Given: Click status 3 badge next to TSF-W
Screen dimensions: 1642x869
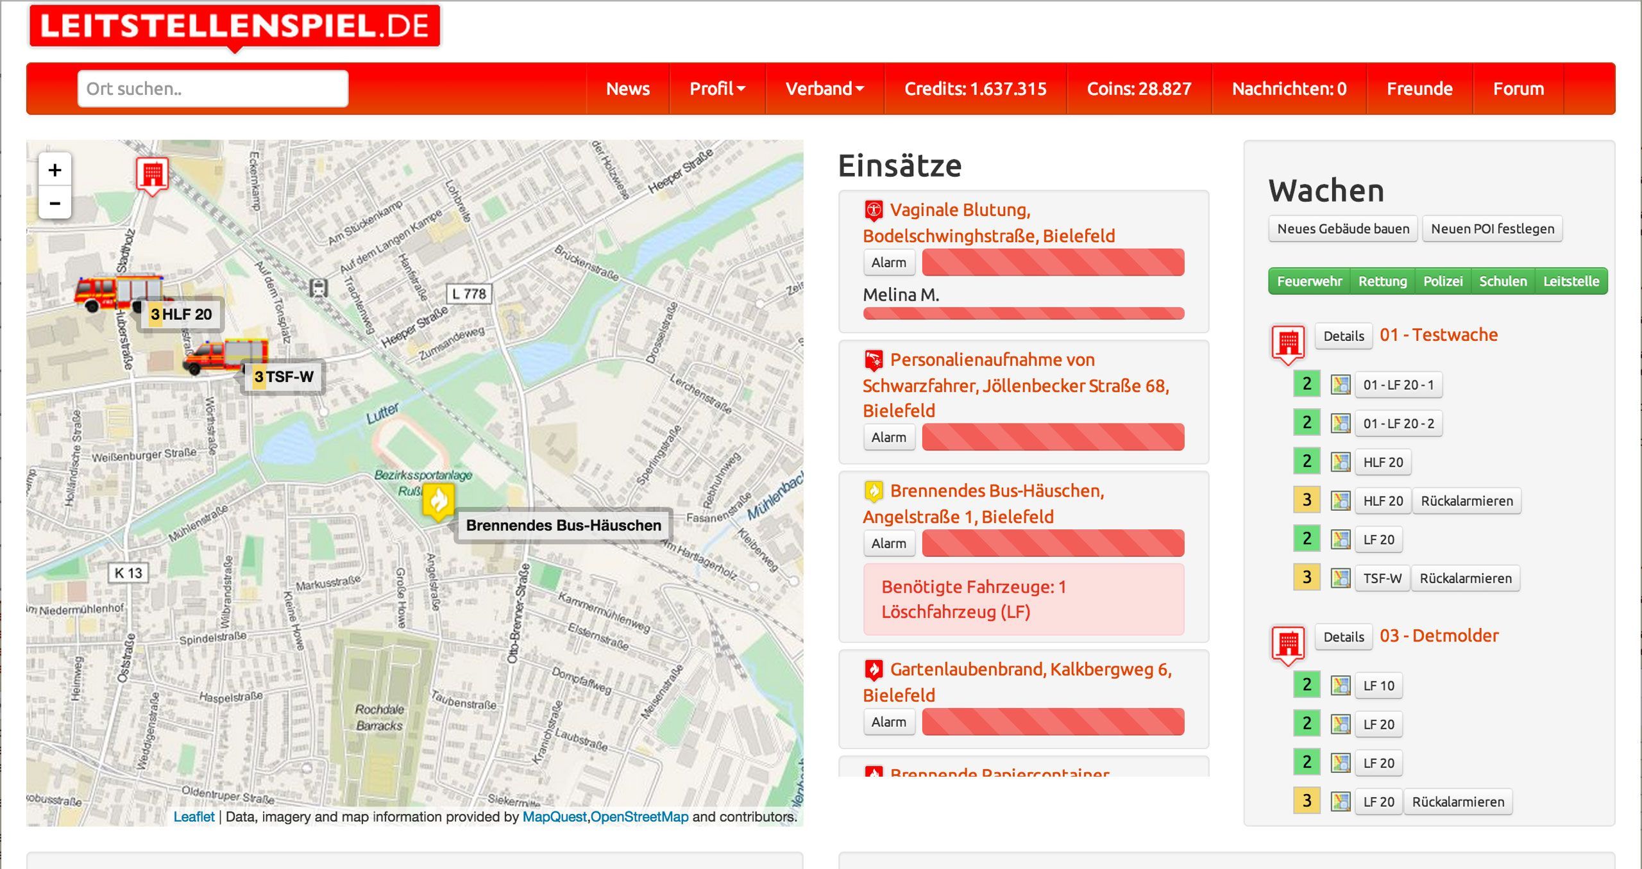Looking at the screenshot, I should click(1307, 577).
